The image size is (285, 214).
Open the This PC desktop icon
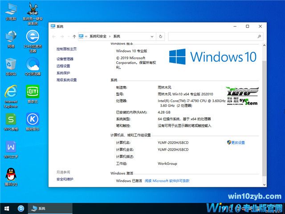coord(11,11)
